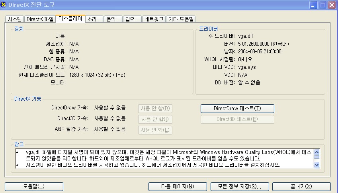
Task: Select the 네트워크 tab
Action: click(x=154, y=19)
